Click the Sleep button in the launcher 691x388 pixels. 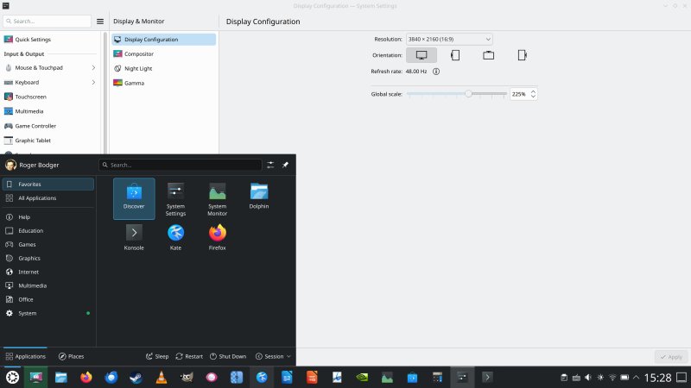pyautogui.click(x=157, y=356)
